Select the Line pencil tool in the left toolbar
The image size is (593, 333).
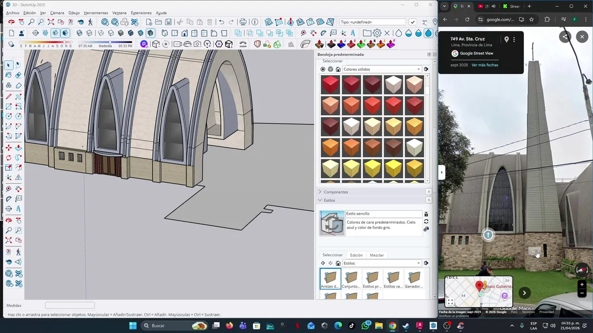pyautogui.click(x=8, y=96)
